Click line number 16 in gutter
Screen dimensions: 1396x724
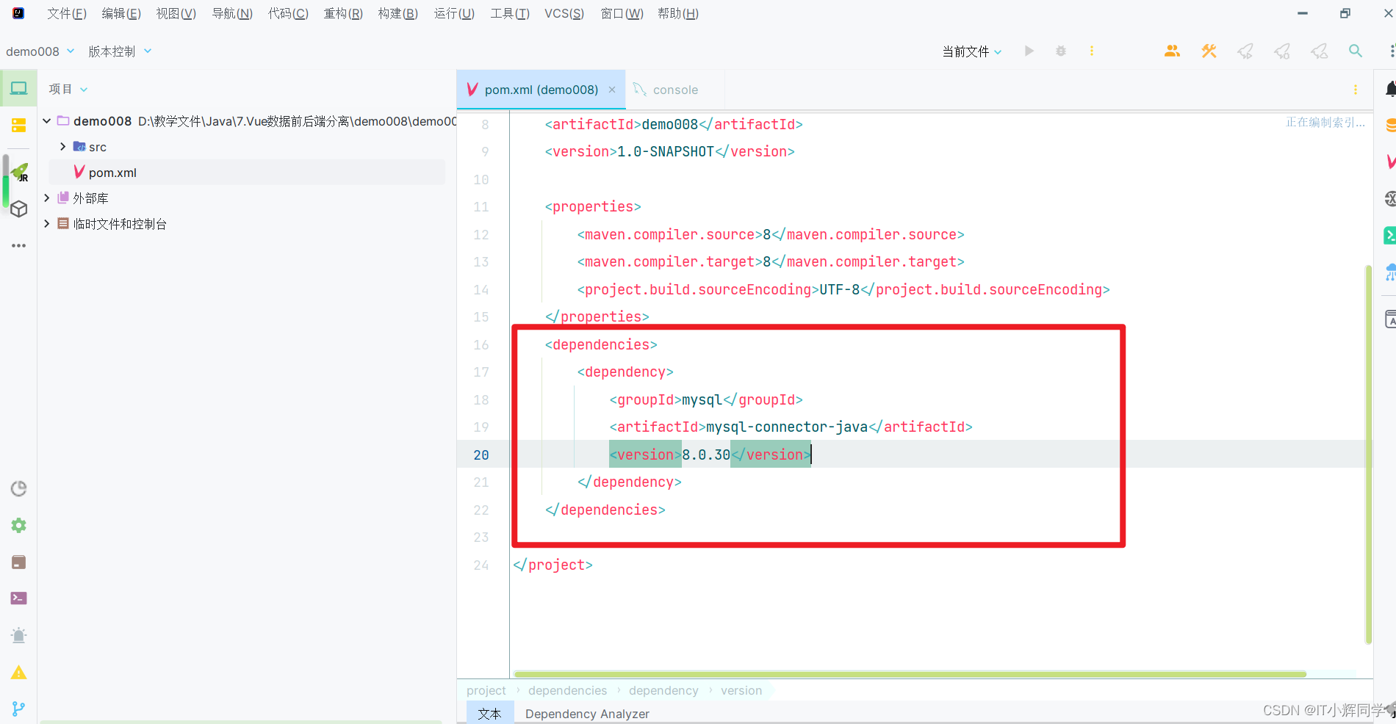pos(481,344)
